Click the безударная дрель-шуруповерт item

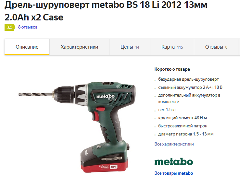point(188,79)
